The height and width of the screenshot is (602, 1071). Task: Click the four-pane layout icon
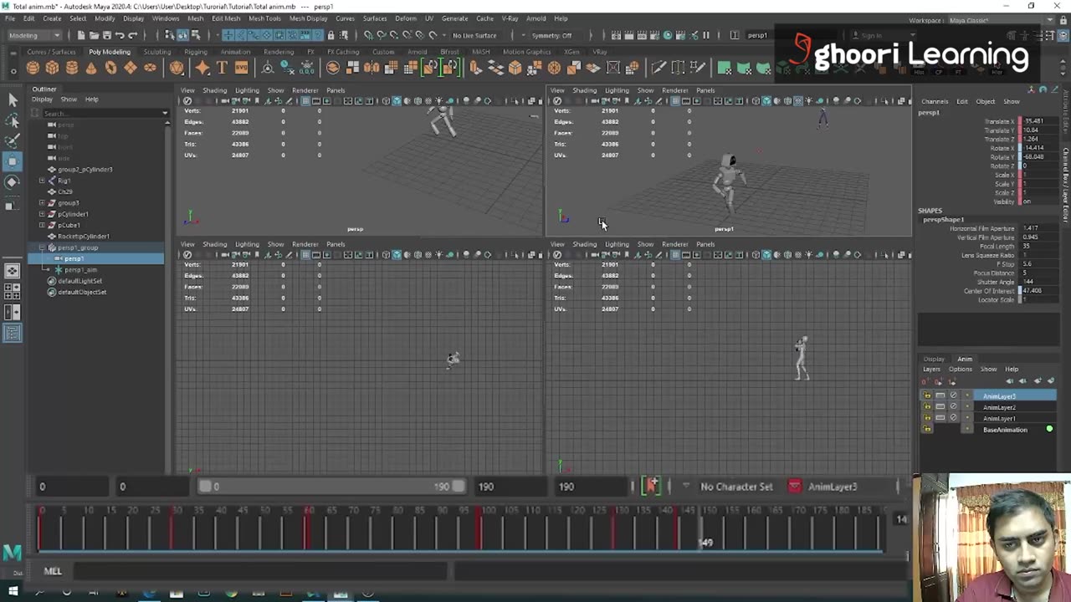(13, 292)
